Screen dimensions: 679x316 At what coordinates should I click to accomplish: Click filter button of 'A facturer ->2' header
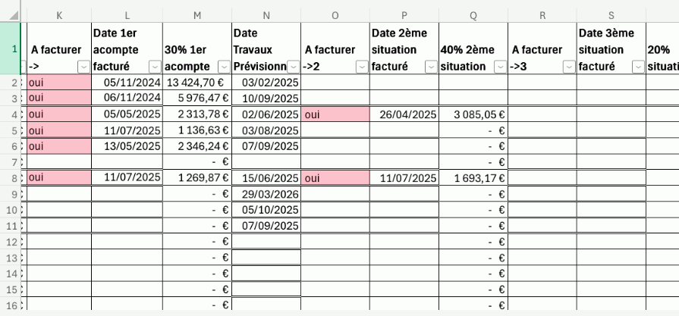(362, 67)
